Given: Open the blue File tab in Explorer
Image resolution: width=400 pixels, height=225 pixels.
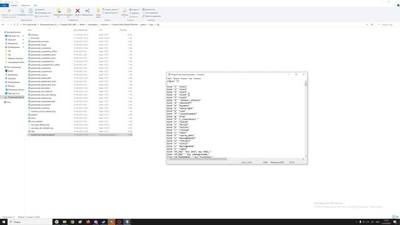Looking at the screenshot, I should 4,5.
